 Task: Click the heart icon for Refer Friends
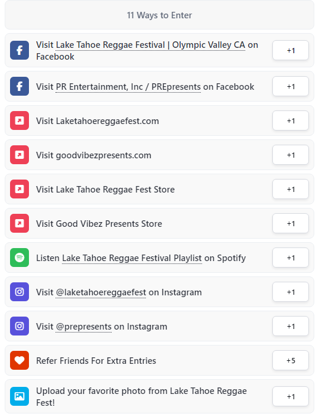pos(19,360)
